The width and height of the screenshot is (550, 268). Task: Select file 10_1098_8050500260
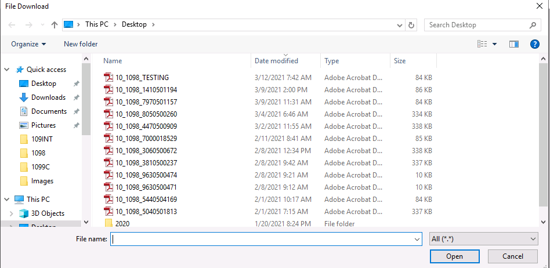(146, 114)
